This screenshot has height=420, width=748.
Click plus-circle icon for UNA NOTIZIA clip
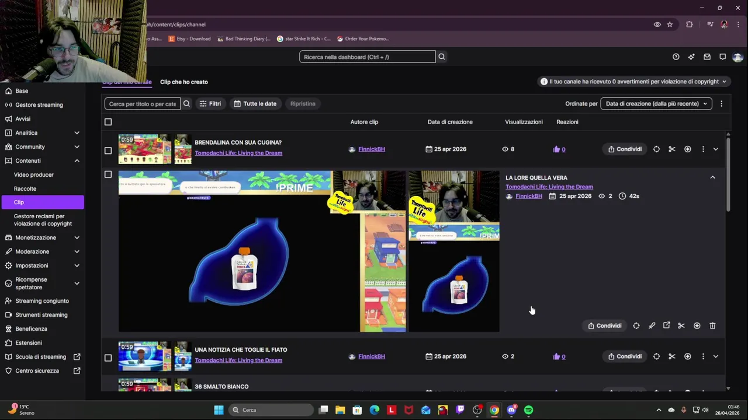(688, 356)
